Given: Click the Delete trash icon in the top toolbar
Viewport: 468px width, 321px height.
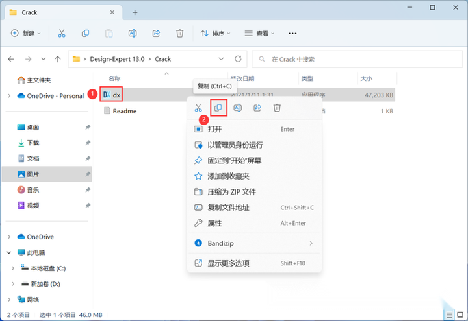Looking at the screenshot, I should (179, 33).
